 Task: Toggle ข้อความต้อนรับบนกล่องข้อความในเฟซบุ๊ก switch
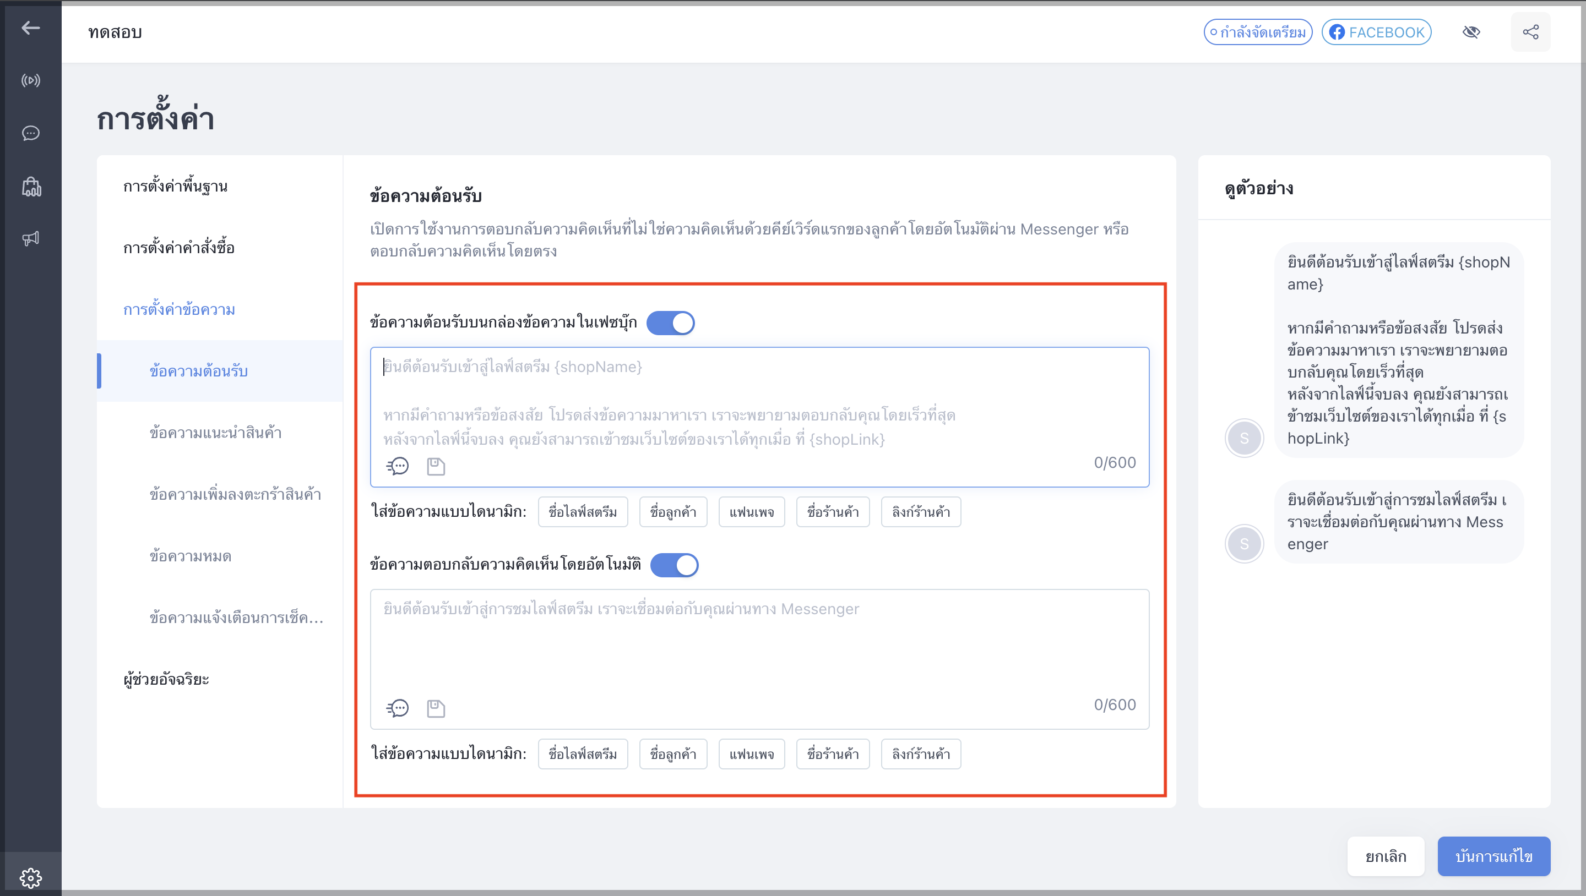pos(671,323)
